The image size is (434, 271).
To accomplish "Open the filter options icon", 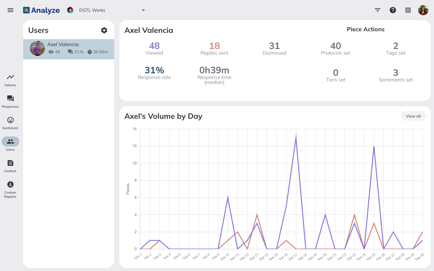I will pos(377,10).
